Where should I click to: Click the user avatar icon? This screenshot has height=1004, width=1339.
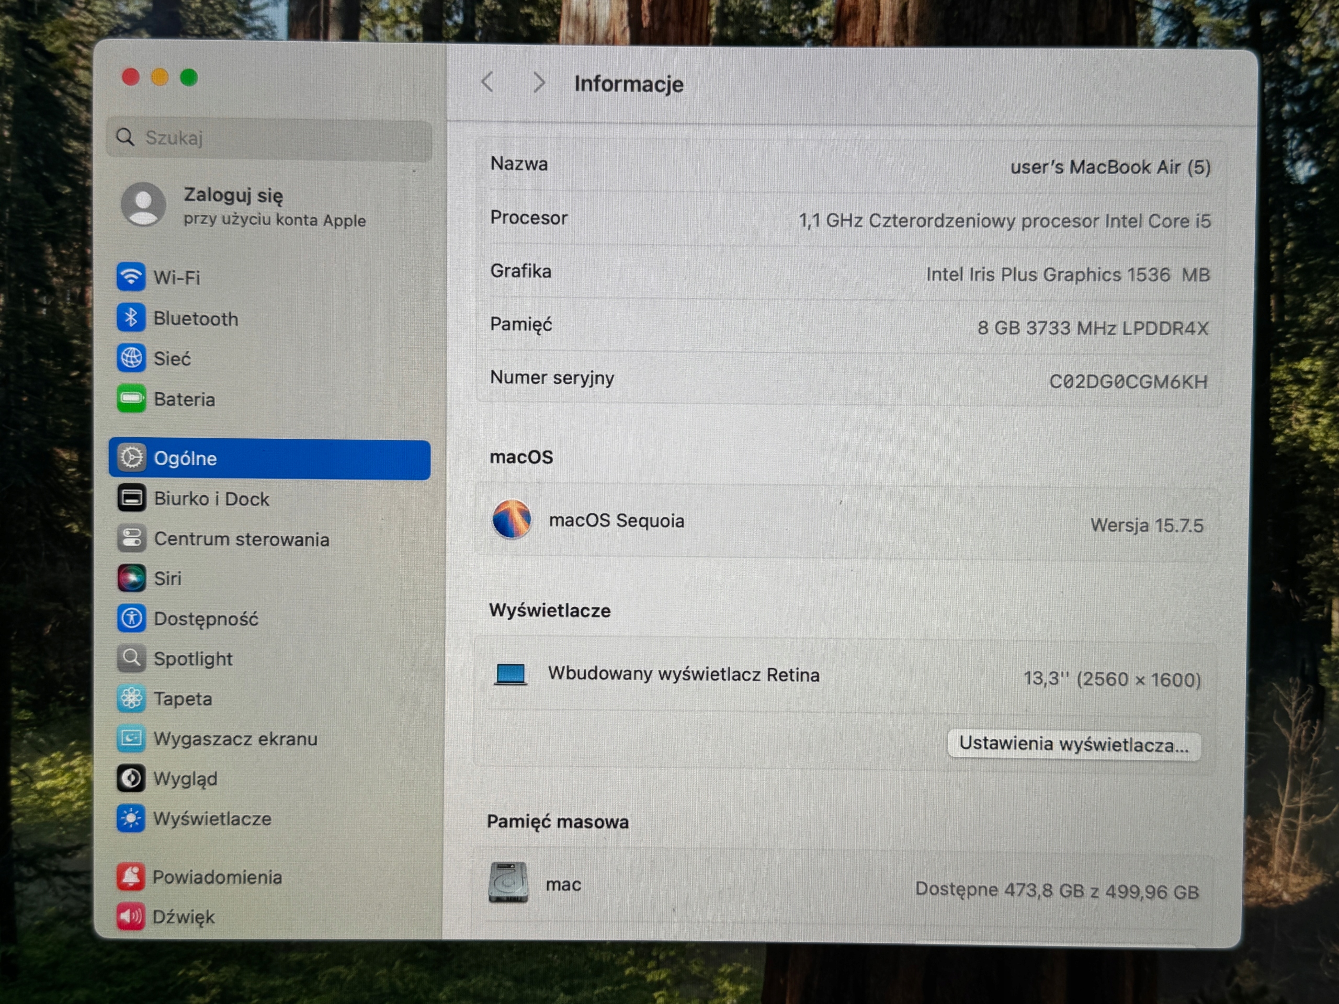pos(143,204)
